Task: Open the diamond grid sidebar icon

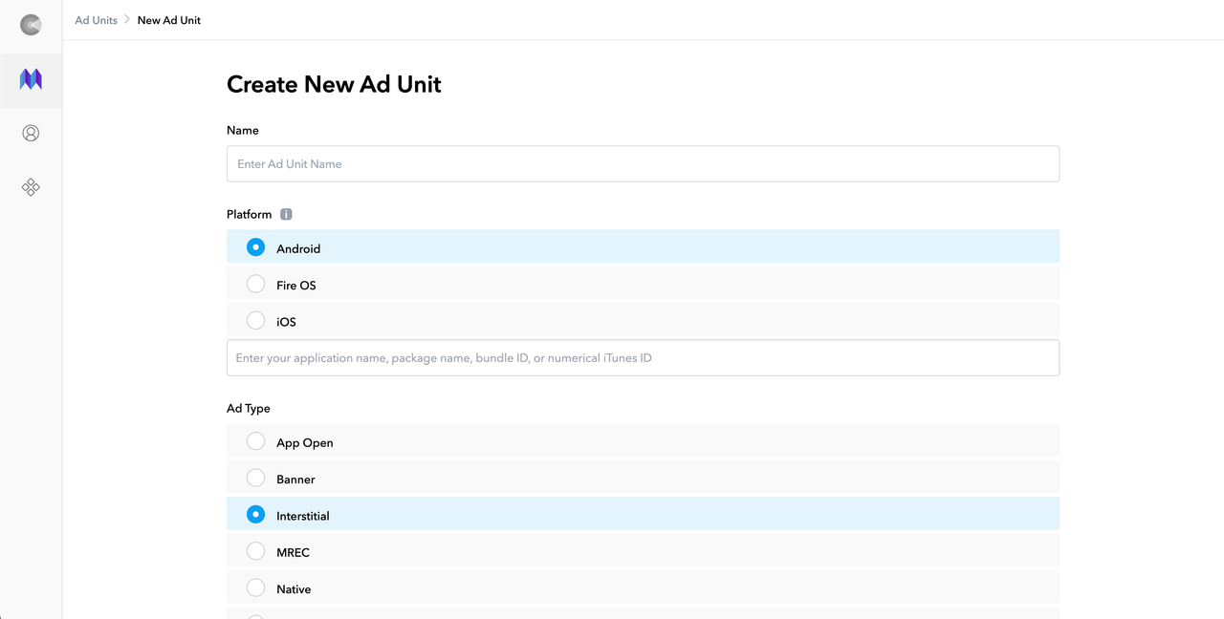Action: (x=31, y=187)
